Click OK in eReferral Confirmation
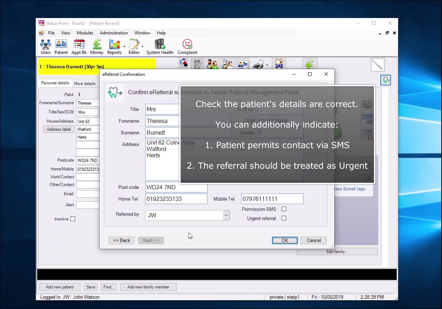 (x=285, y=240)
